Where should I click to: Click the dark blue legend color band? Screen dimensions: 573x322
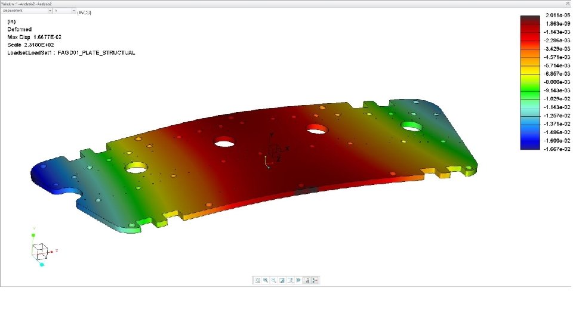(530, 145)
